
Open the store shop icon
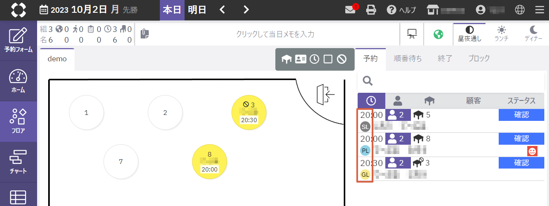(x=433, y=10)
